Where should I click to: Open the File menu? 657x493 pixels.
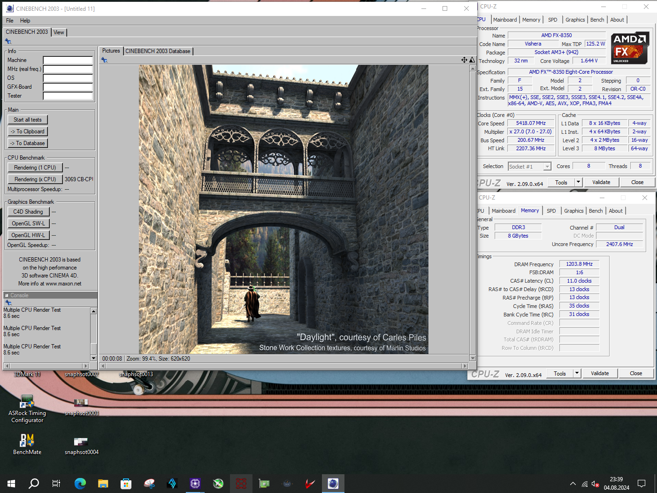click(10, 21)
